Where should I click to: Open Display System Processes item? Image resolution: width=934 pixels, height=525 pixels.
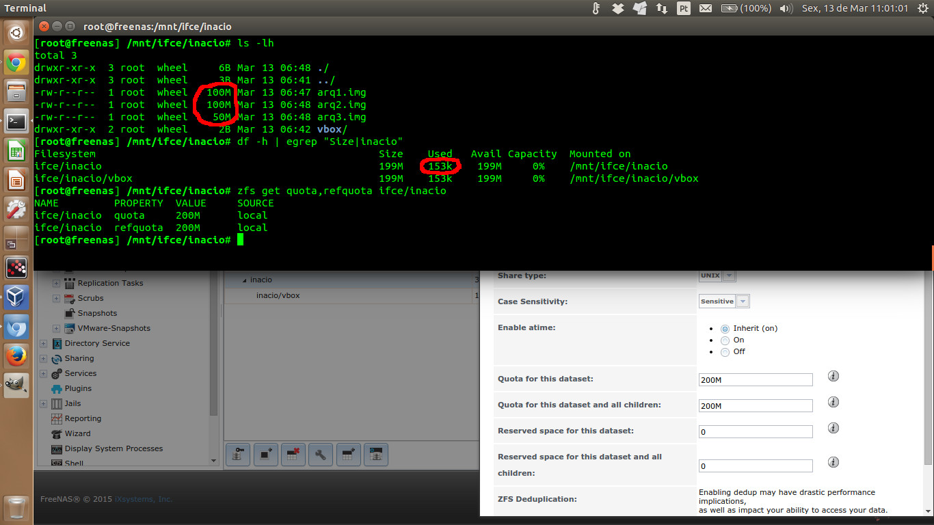tap(114, 448)
